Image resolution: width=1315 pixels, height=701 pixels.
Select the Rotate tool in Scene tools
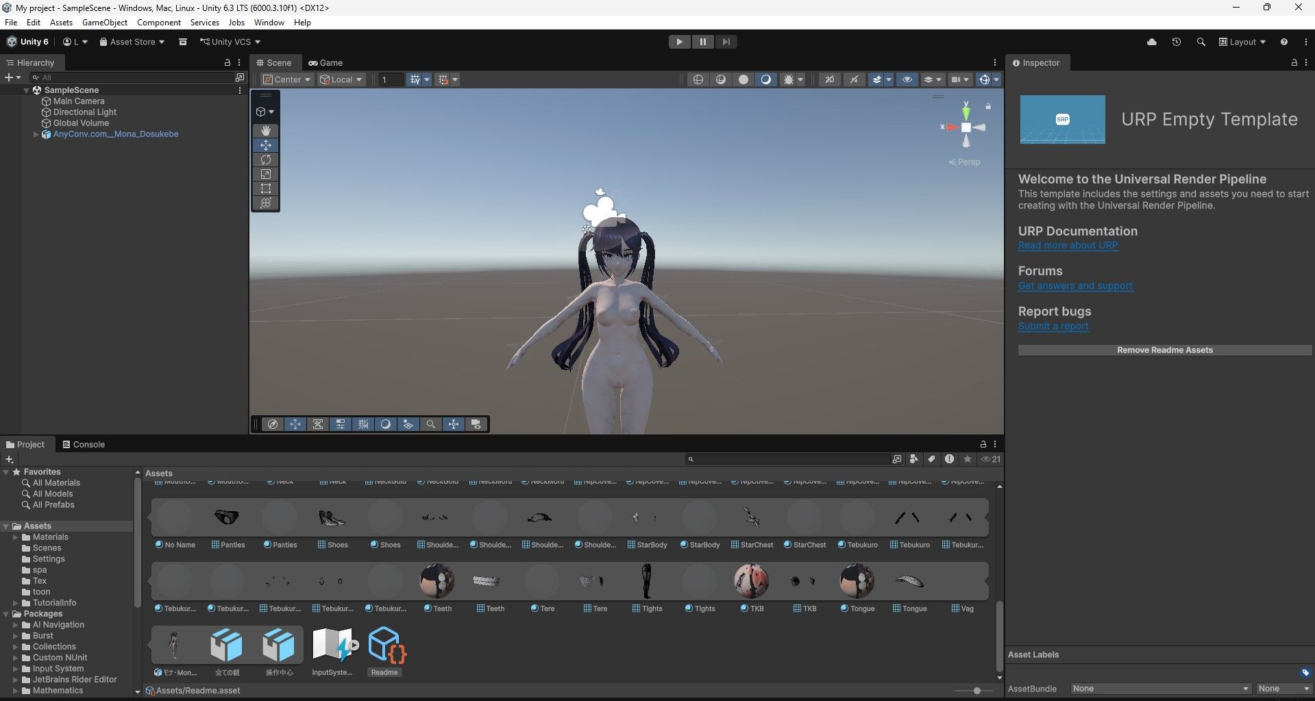coord(266,160)
